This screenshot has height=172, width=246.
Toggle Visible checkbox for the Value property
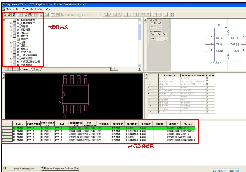coord(207,78)
